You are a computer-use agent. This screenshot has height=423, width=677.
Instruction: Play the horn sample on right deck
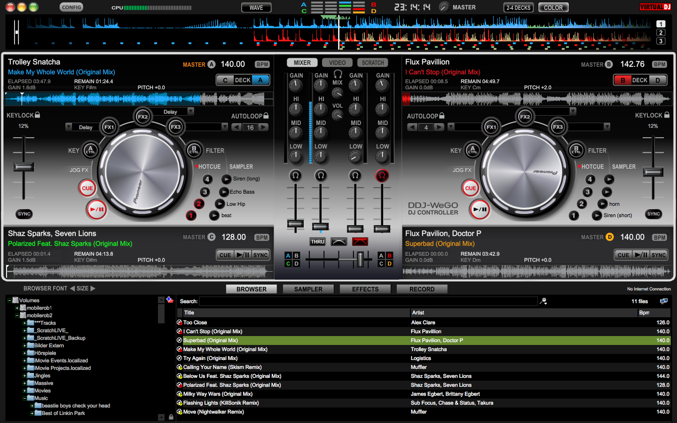pos(603,204)
